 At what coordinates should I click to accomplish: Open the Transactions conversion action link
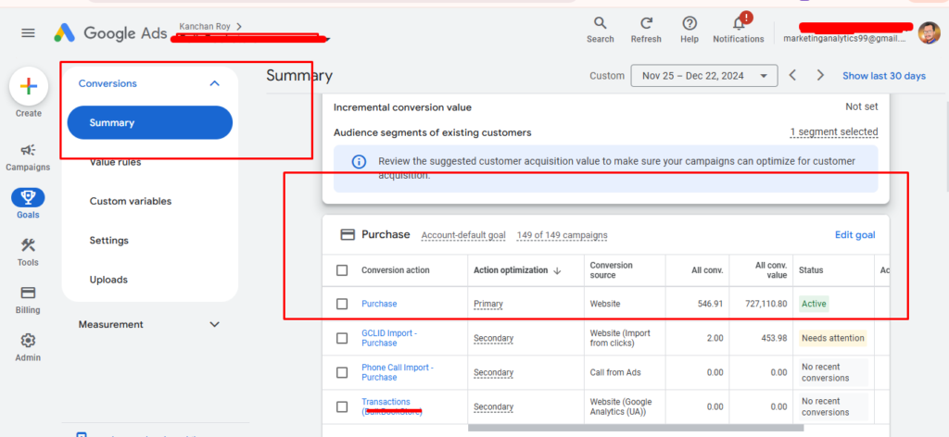pos(392,406)
